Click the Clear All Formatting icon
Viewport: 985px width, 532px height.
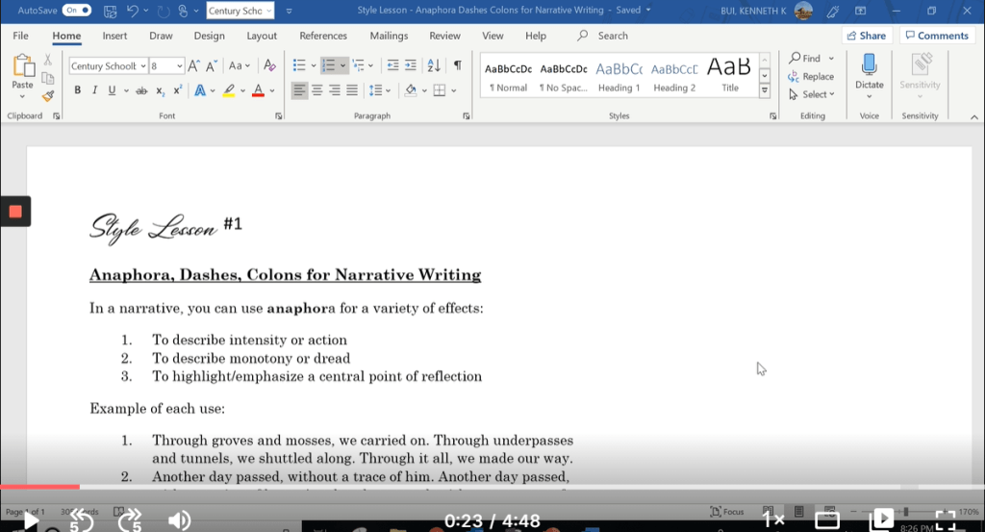(x=269, y=65)
